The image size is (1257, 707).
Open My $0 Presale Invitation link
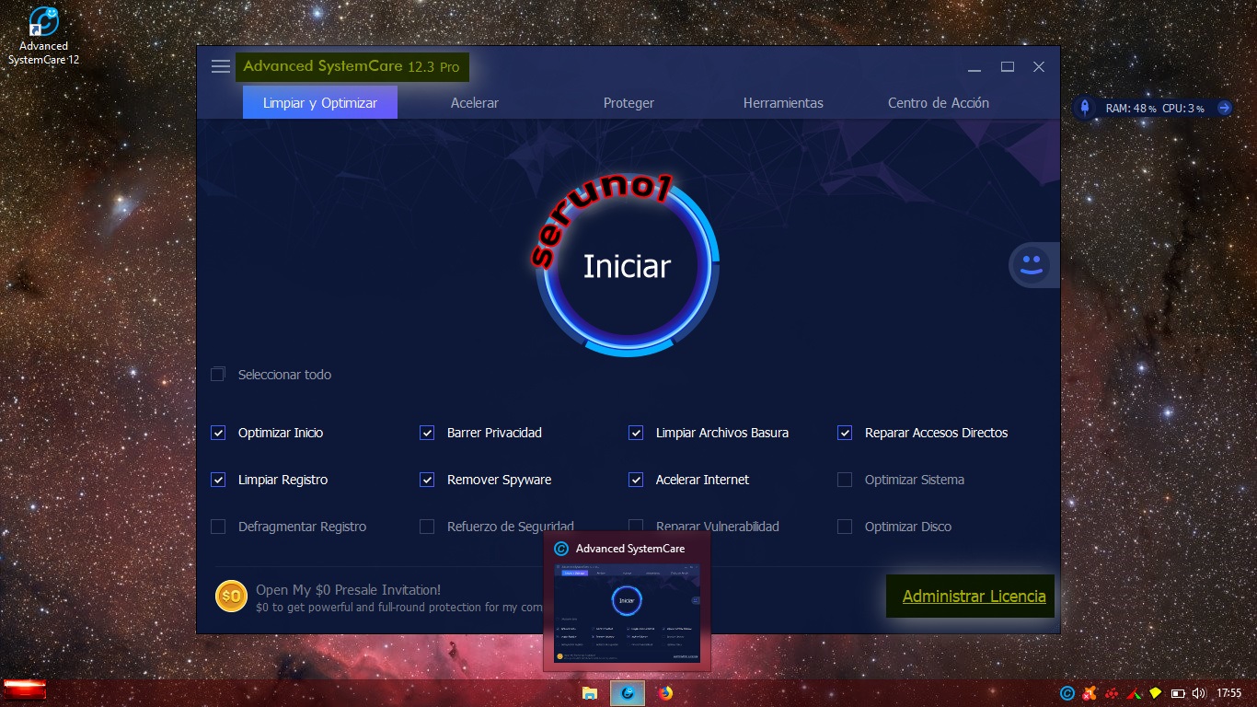click(x=348, y=589)
